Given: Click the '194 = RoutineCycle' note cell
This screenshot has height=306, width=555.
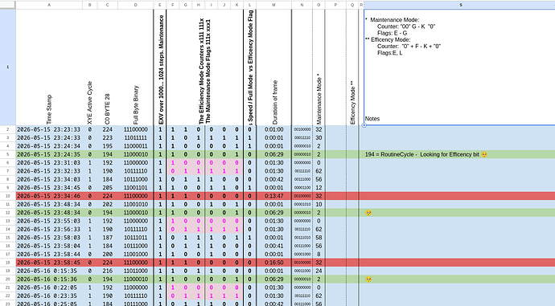Looking at the screenshot, I should click(x=459, y=154).
